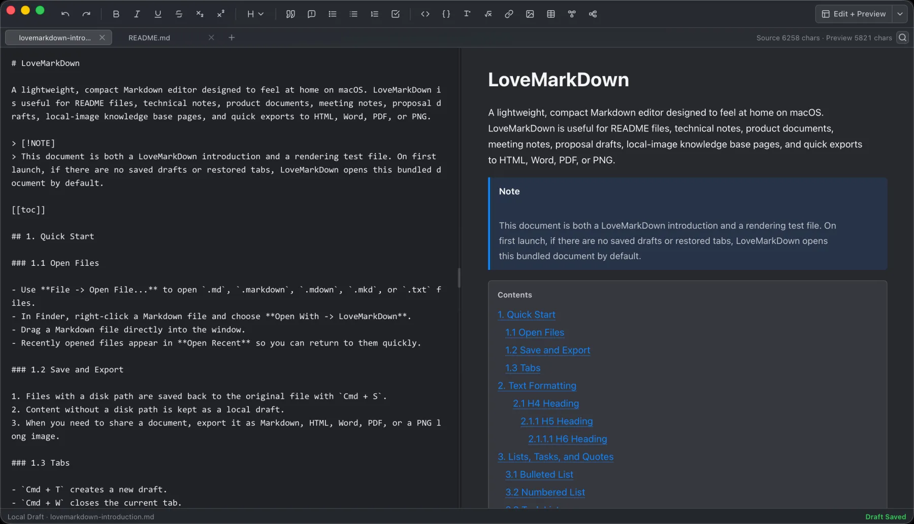Insert a task checkbox list
The width and height of the screenshot is (914, 524).
tap(396, 14)
